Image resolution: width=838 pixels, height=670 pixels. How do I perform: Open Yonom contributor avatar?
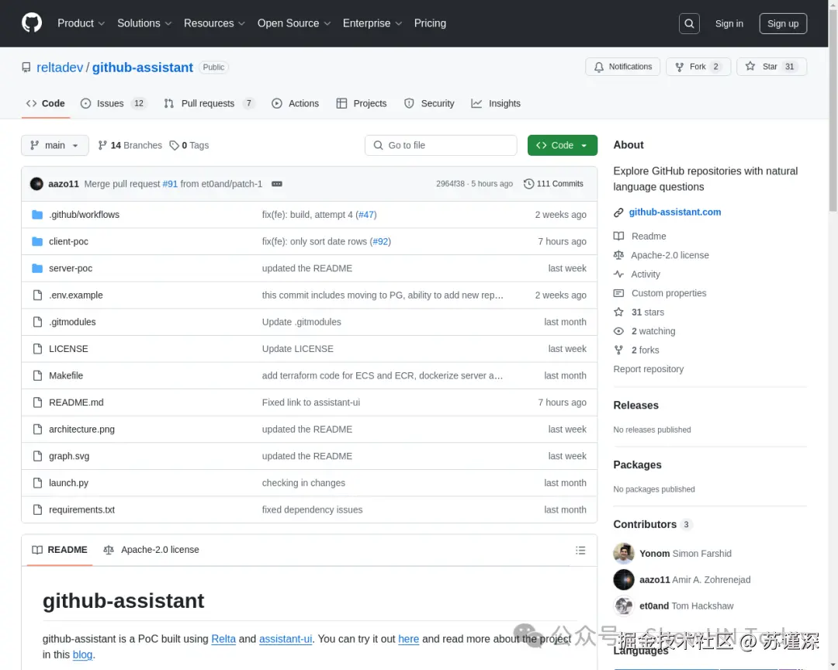coord(624,554)
